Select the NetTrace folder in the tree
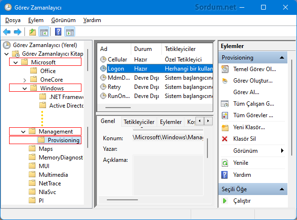The height and width of the screenshot is (220, 297). pyautogui.click(x=50, y=183)
